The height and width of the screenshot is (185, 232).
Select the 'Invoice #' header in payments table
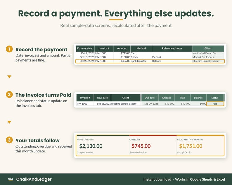click(x=104, y=48)
